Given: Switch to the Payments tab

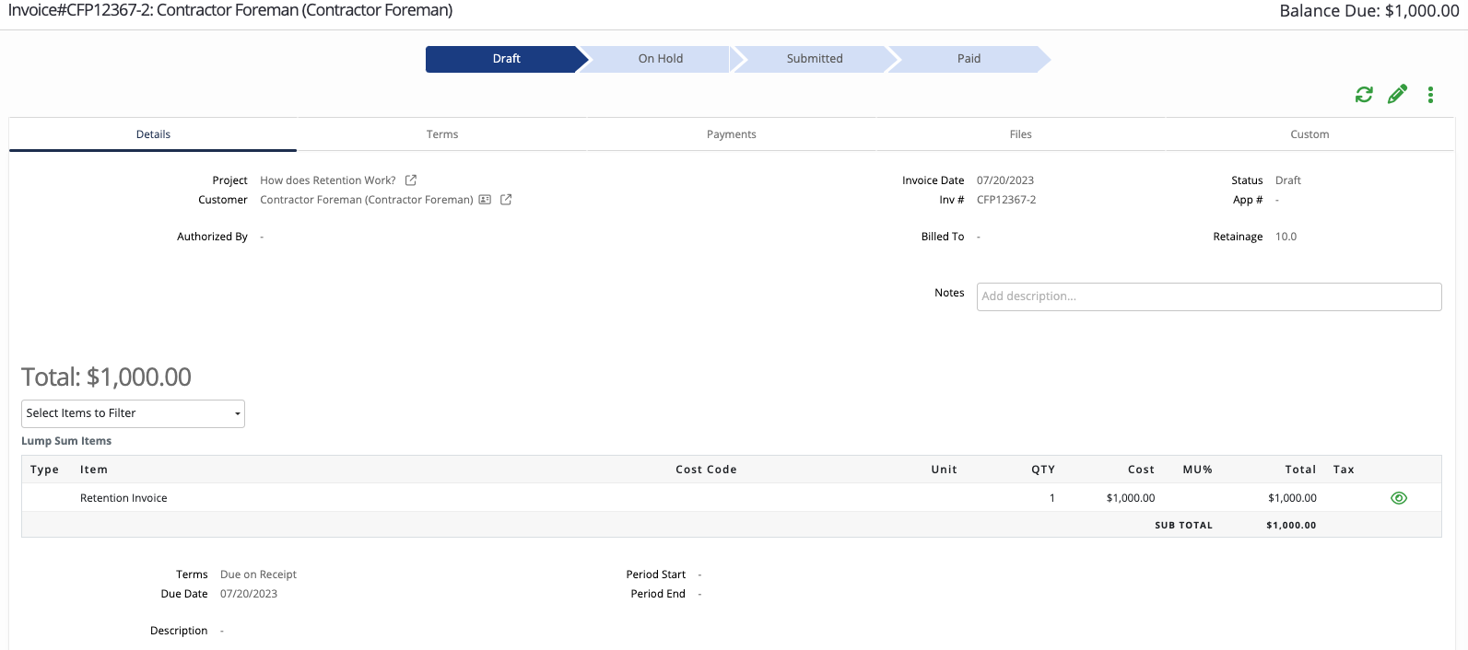Looking at the screenshot, I should pos(732,134).
